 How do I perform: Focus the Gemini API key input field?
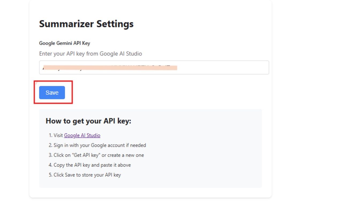pyautogui.click(x=154, y=67)
